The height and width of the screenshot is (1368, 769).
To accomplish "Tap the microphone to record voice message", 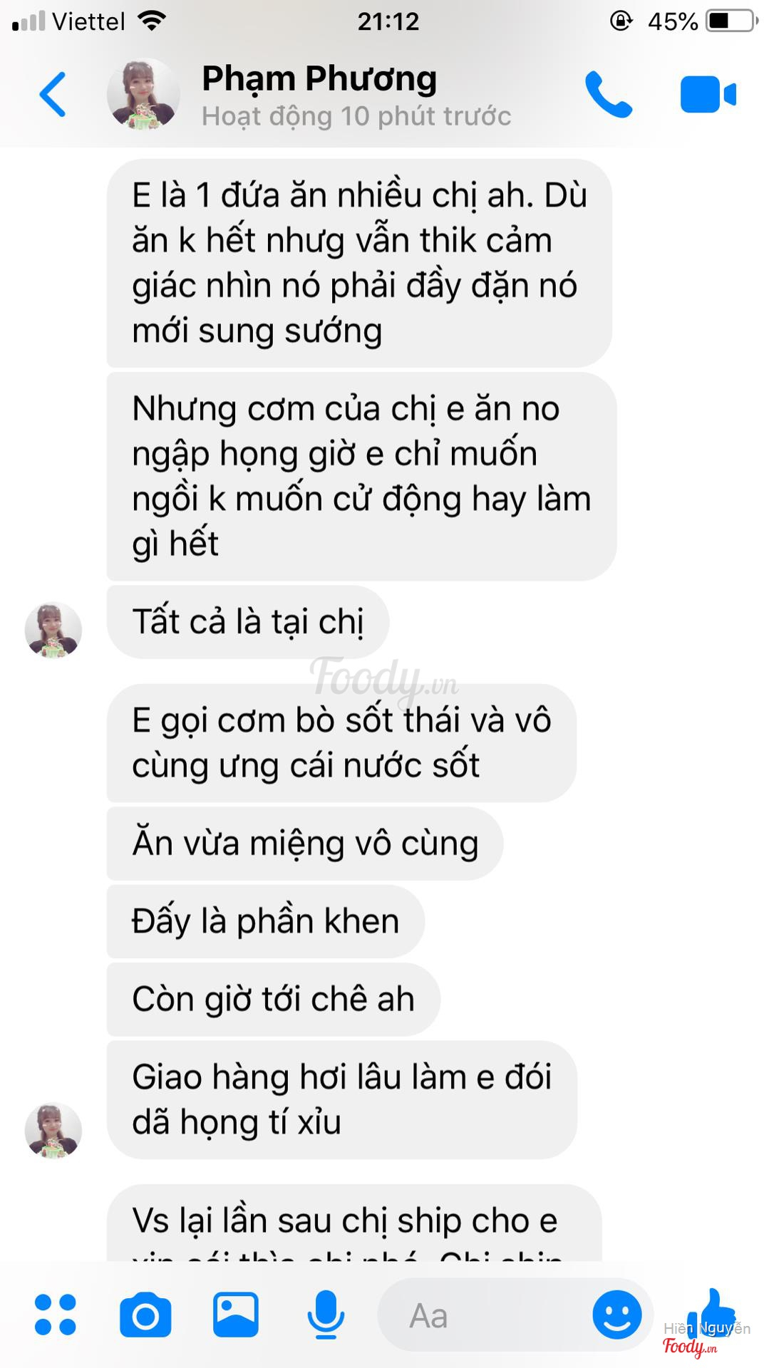I will pyautogui.click(x=326, y=1315).
